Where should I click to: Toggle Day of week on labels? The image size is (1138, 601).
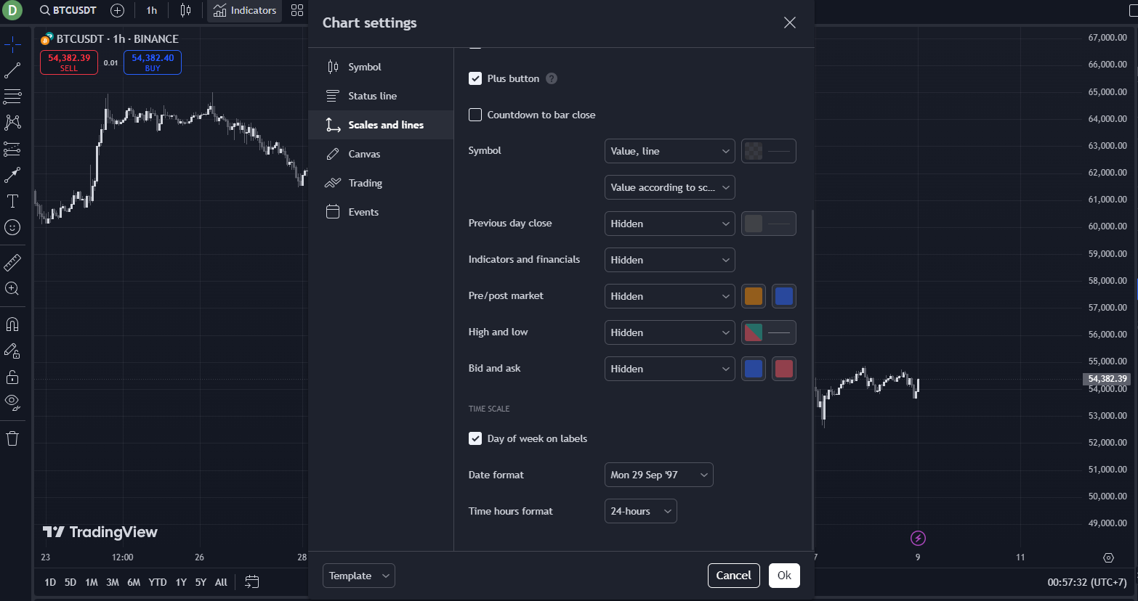point(475,438)
